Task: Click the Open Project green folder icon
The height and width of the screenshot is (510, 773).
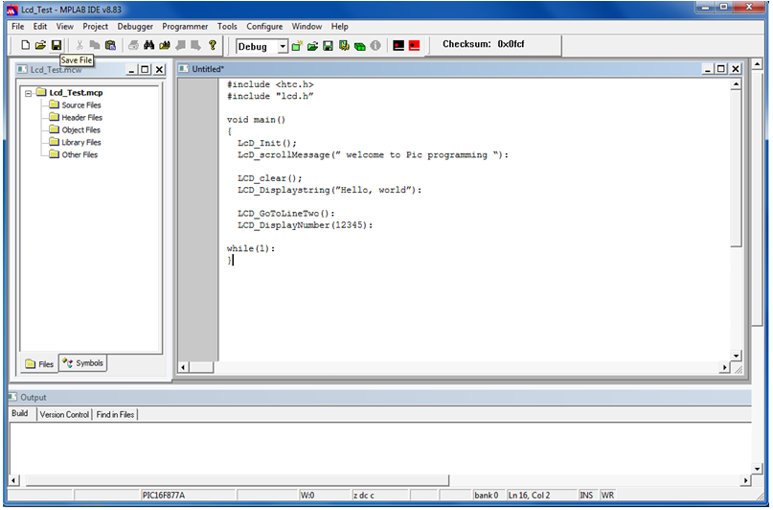Action: tap(312, 46)
